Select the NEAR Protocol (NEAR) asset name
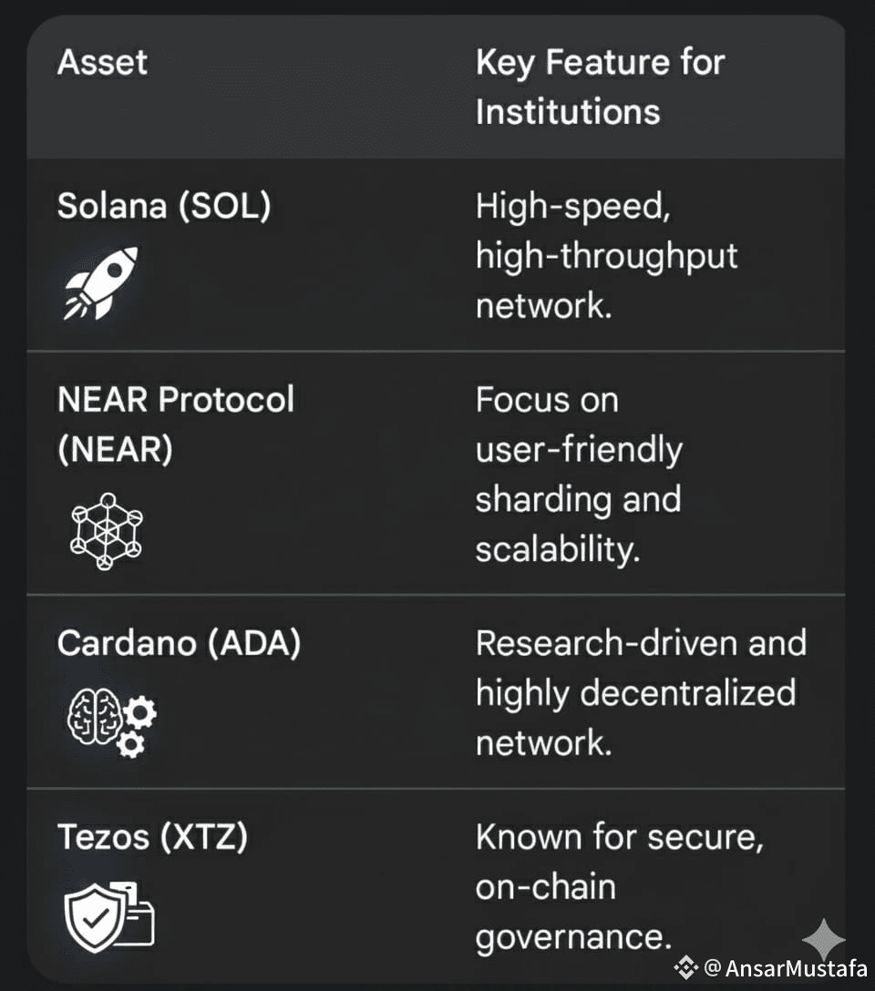 tap(175, 424)
